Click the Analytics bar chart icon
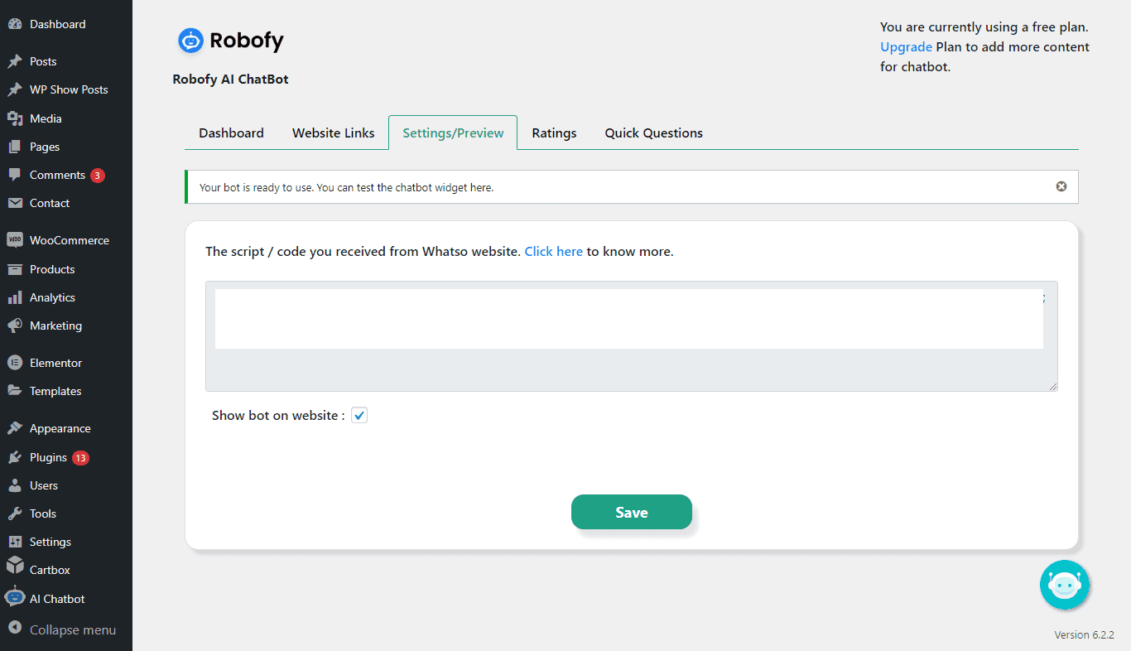 [x=15, y=297]
